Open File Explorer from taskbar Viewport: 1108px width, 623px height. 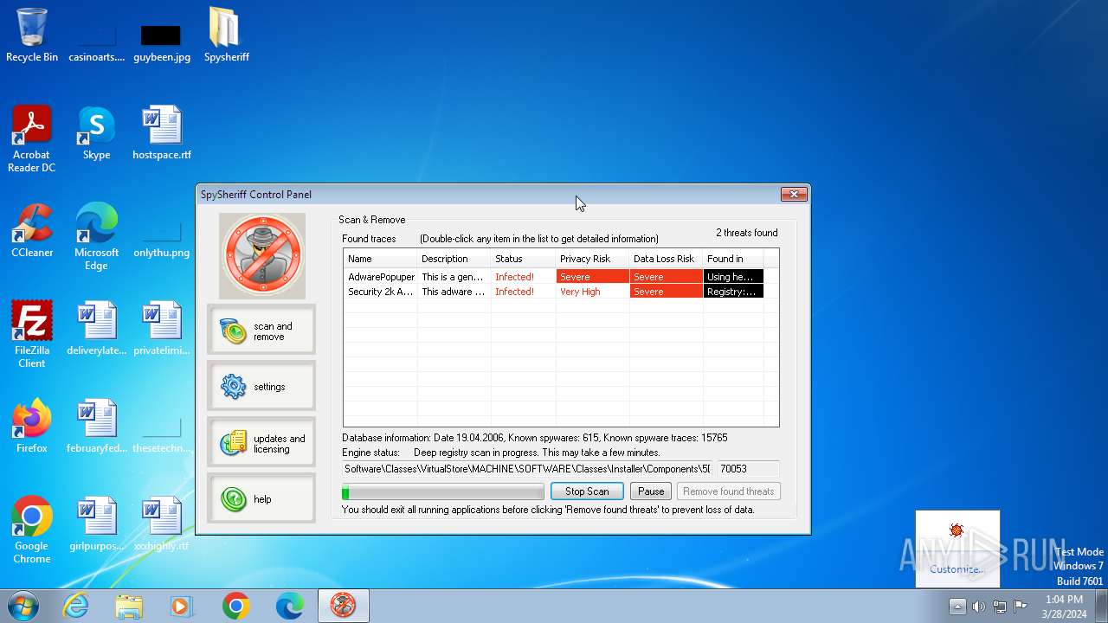click(129, 606)
